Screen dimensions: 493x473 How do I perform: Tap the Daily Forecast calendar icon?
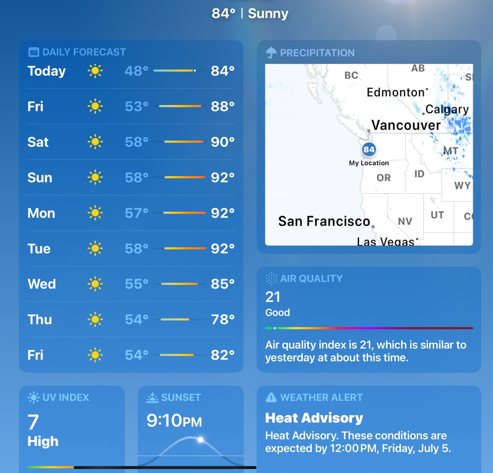34,52
